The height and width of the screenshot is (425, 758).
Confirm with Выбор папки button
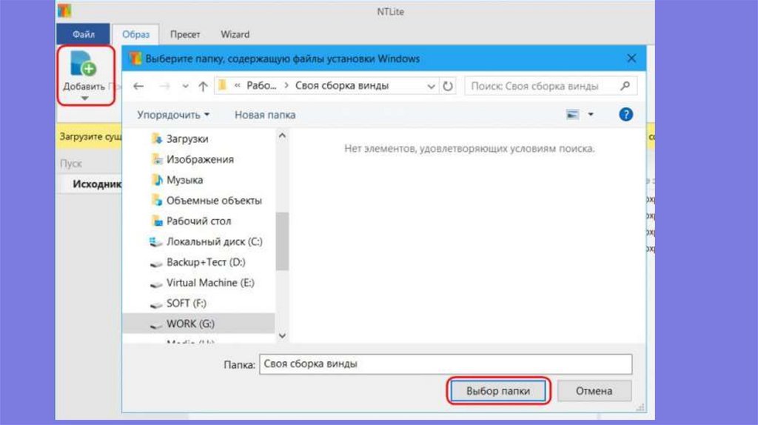(x=498, y=391)
